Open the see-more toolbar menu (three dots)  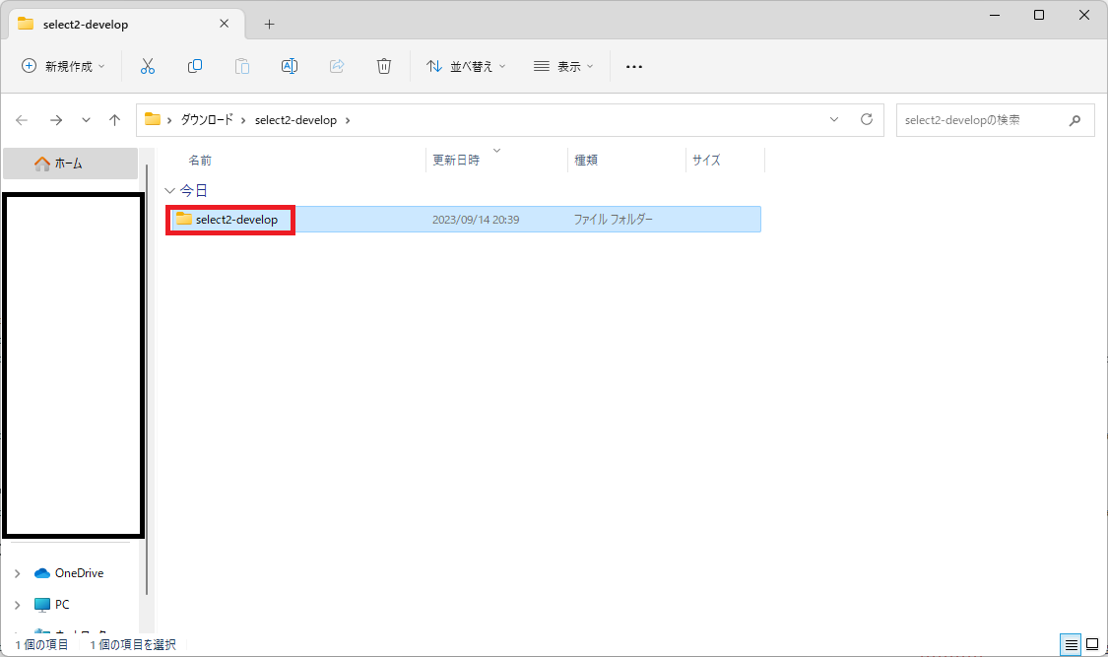coord(633,66)
